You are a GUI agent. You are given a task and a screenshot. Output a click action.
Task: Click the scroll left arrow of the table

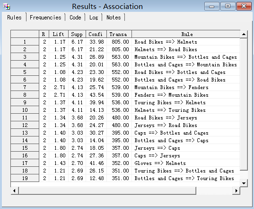(x=14, y=191)
